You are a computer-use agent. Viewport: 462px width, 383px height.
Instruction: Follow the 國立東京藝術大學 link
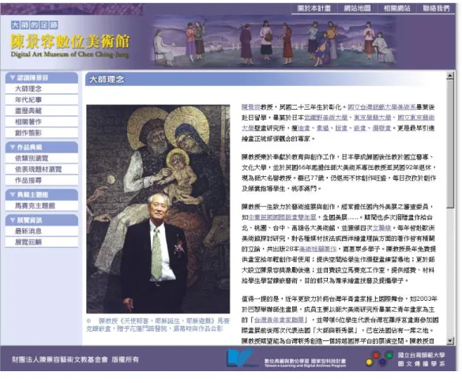click(x=415, y=118)
